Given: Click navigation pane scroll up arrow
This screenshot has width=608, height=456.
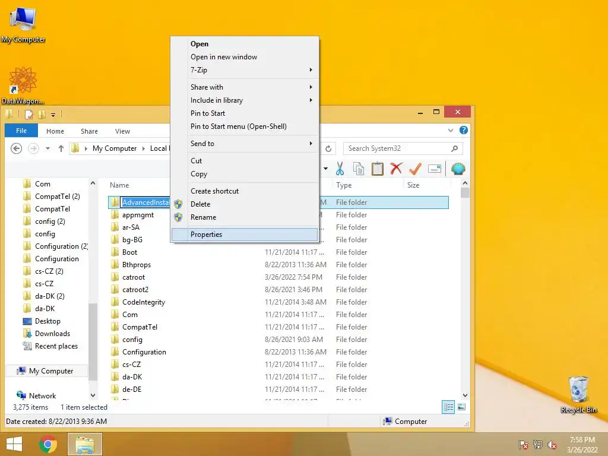Looking at the screenshot, I should point(93,183).
